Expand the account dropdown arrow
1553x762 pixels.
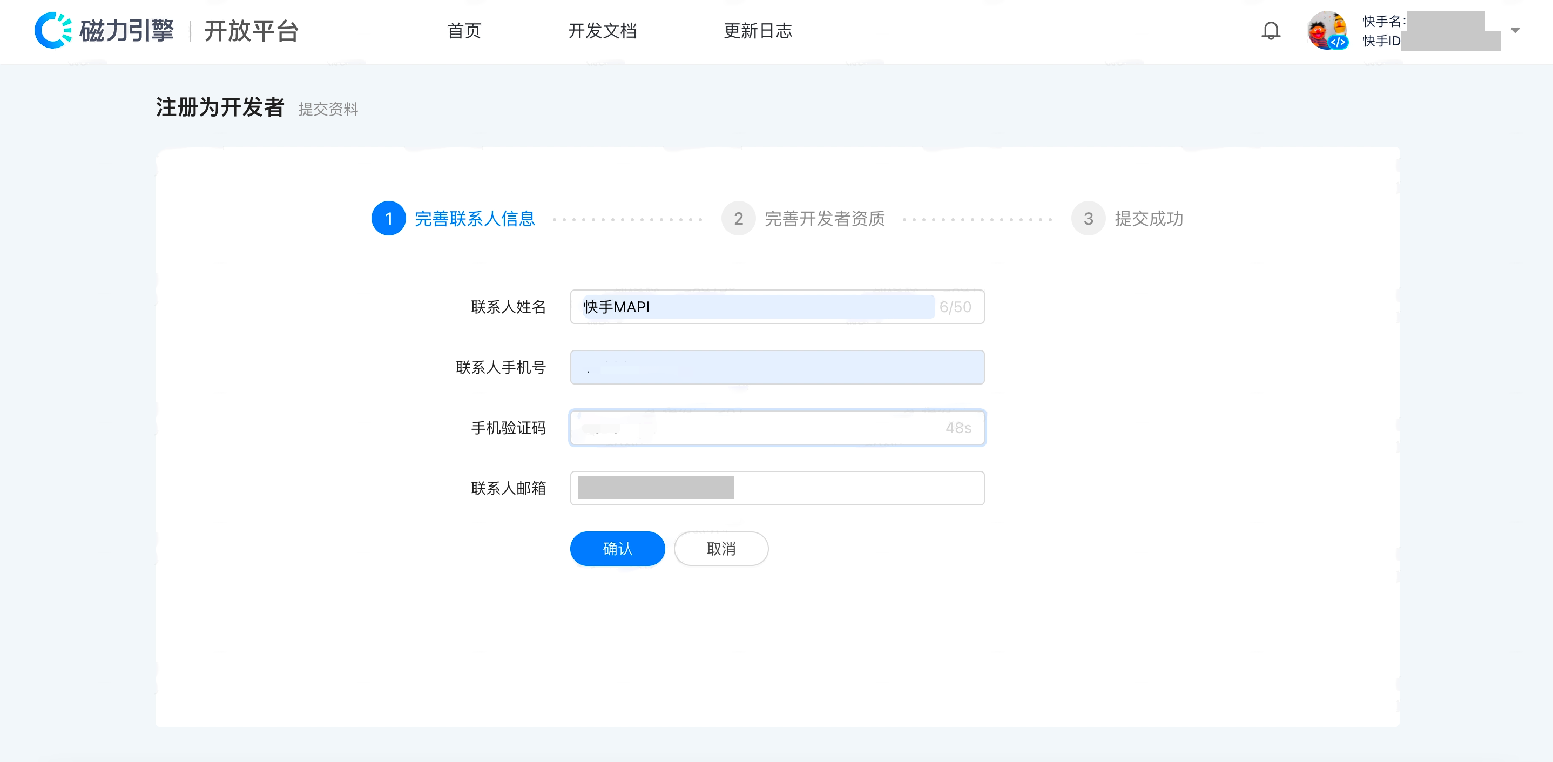[1515, 30]
